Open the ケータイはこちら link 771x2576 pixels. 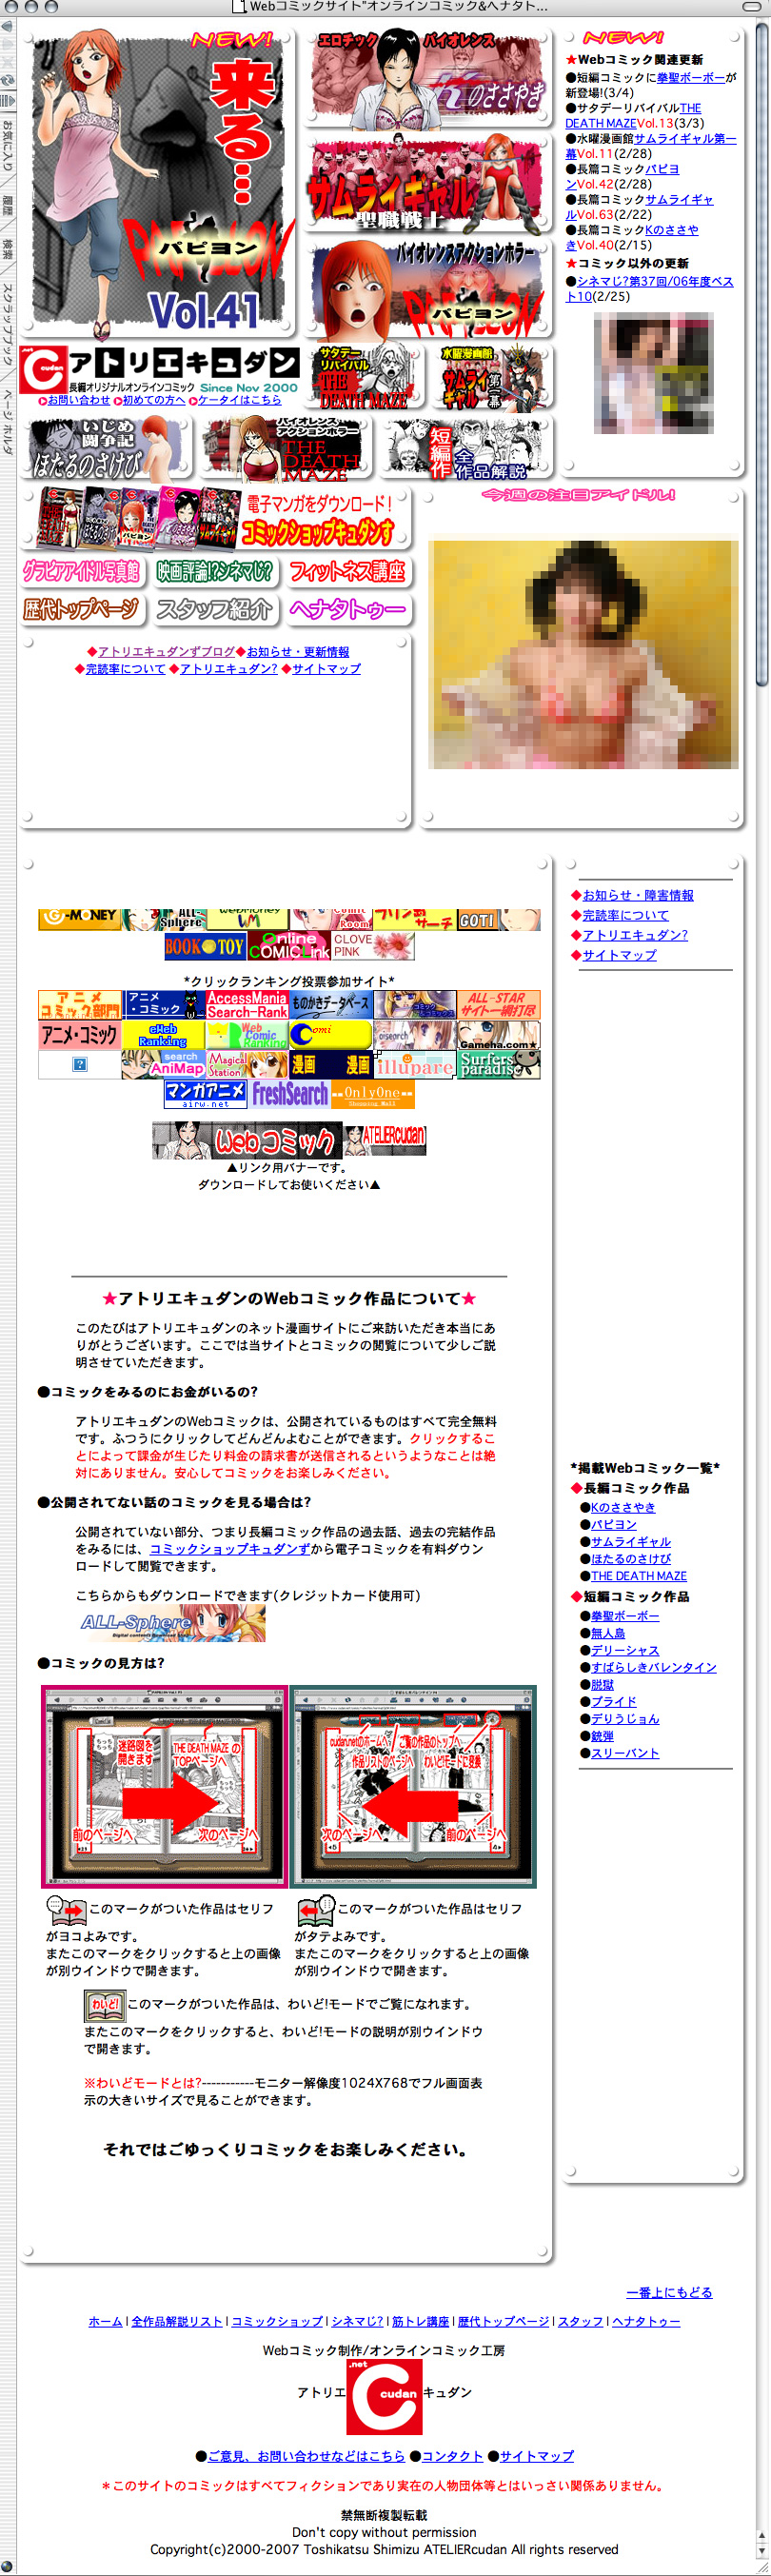click(239, 400)
